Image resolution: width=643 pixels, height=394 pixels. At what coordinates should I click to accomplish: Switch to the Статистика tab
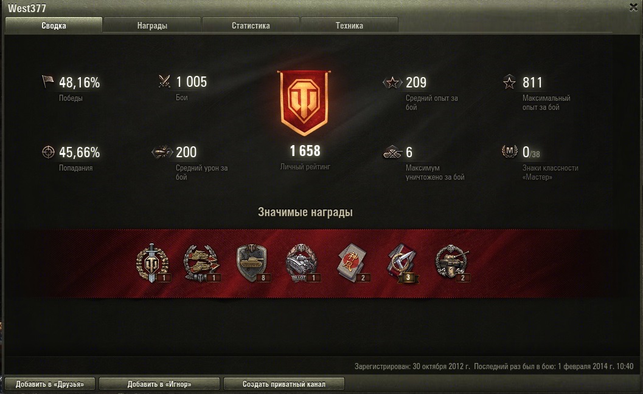pos(251,25)
